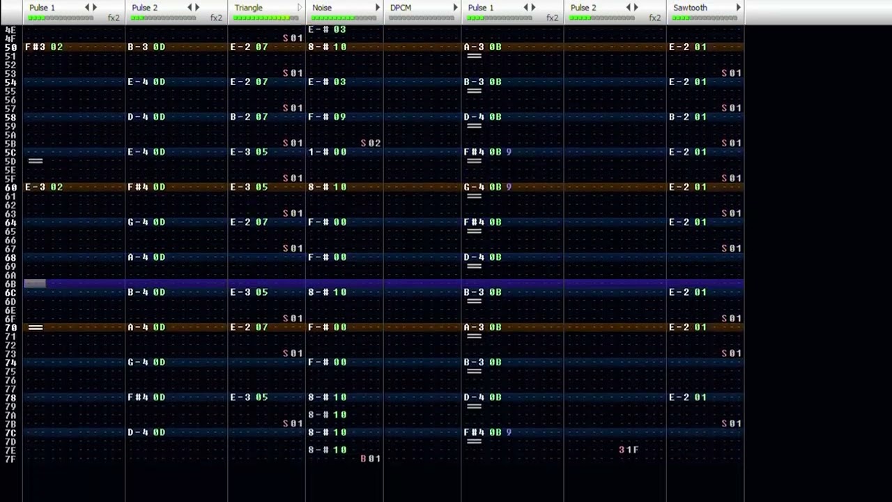Collapse Pulse 2 effect column, arrow left of Triangle
The image size is (892, 502).
[x=190, y=8]
